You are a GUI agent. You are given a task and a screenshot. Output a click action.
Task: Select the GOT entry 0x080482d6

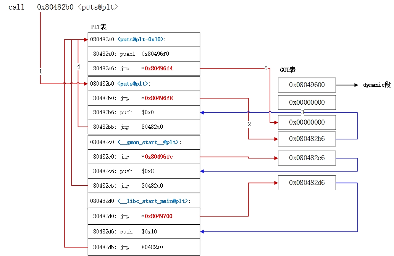click(x=307, y=183)
